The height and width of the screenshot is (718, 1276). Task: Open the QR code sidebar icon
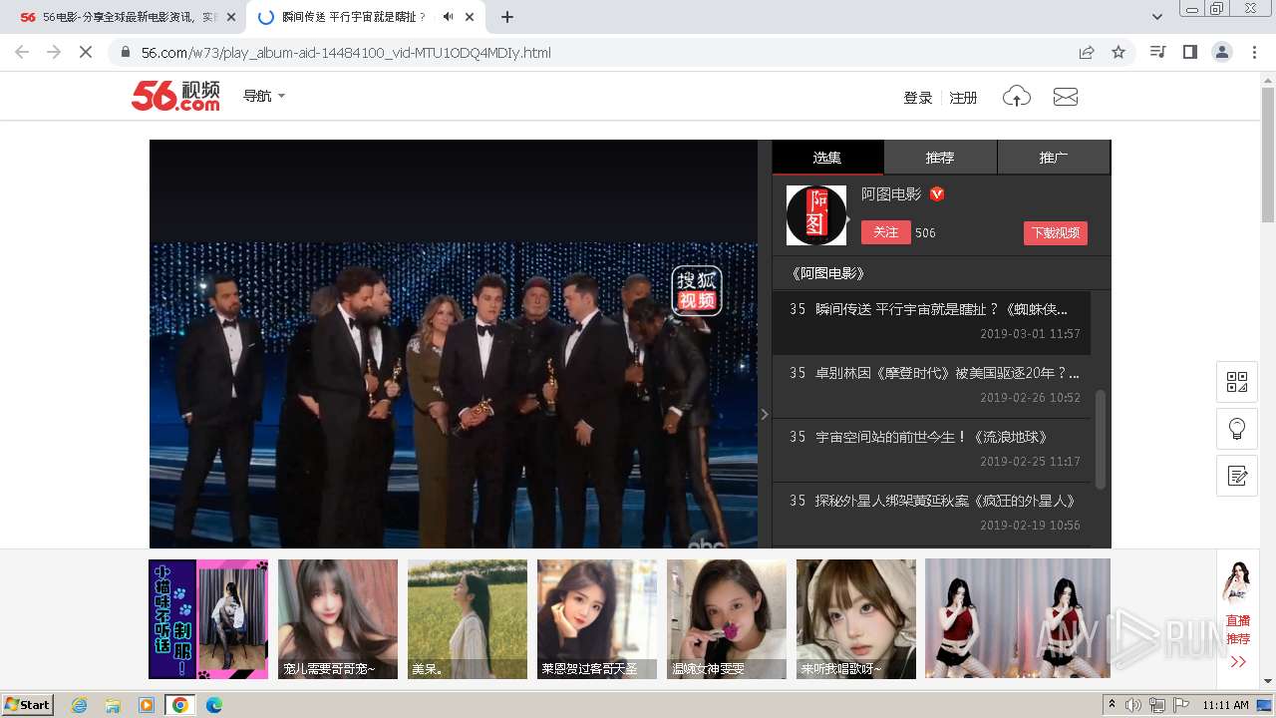pos(1237,382)
